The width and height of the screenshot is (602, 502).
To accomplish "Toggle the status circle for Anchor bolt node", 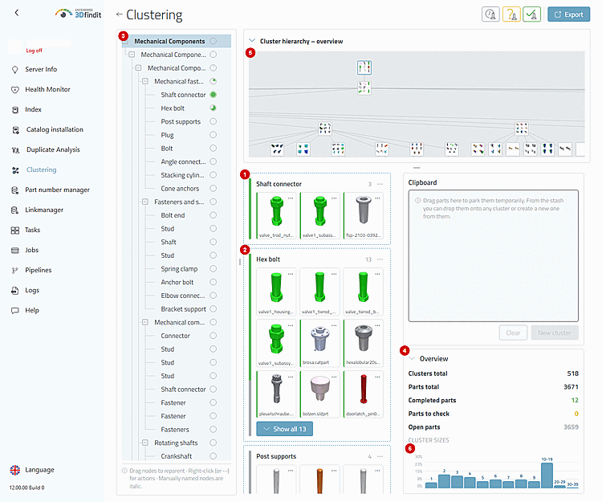I will click(x=214, y=282).
